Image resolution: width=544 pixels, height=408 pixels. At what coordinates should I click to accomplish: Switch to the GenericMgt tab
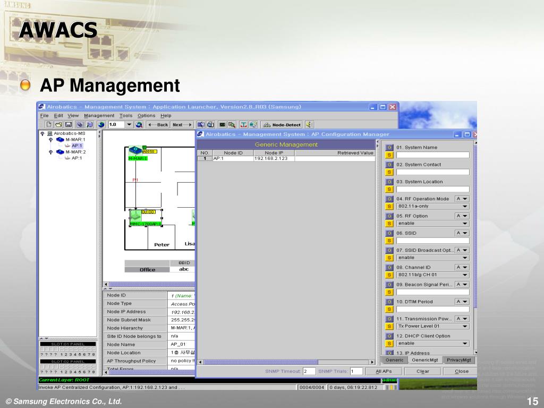(424, 360)
